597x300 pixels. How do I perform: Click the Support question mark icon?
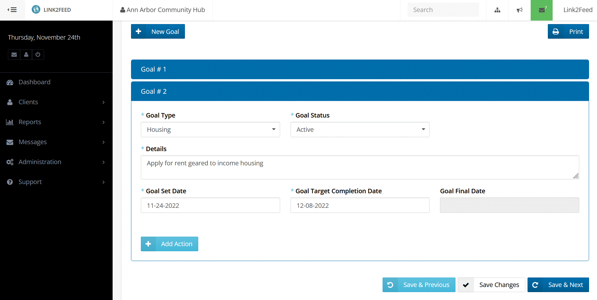click(10, 182)
